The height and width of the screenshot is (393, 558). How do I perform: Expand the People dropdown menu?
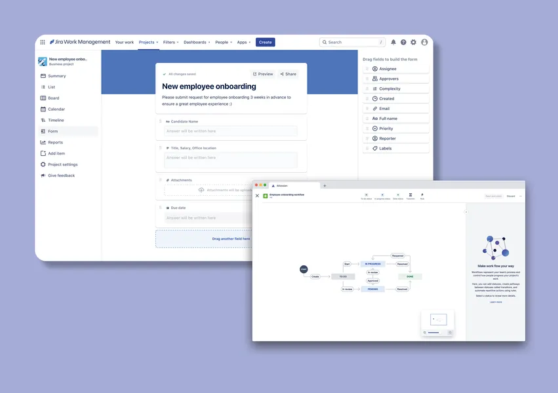(224, 43)
